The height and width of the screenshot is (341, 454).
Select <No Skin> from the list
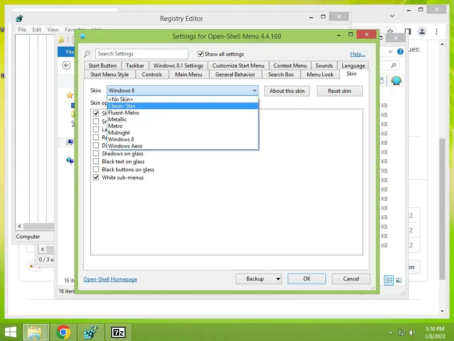pyautogui.click(x=182, y=99)
